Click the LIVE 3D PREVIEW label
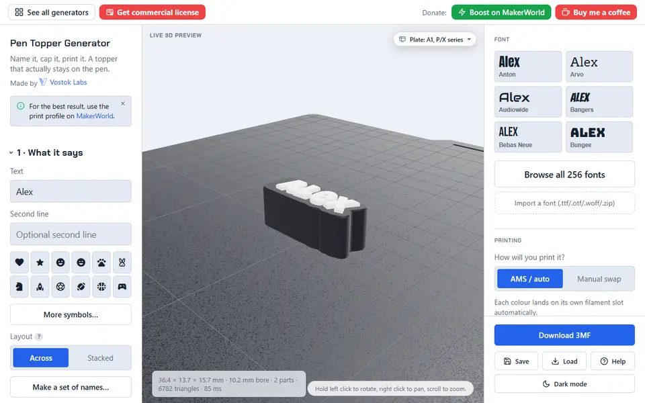 175,36
